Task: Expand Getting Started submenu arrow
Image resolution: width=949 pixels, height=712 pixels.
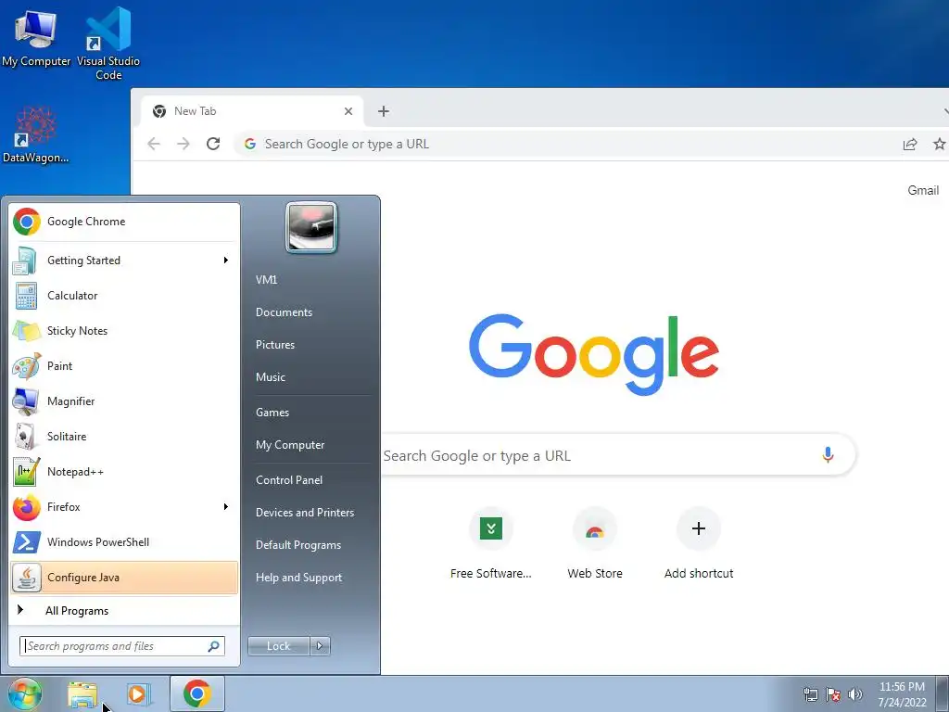Action: coord(226,261)
